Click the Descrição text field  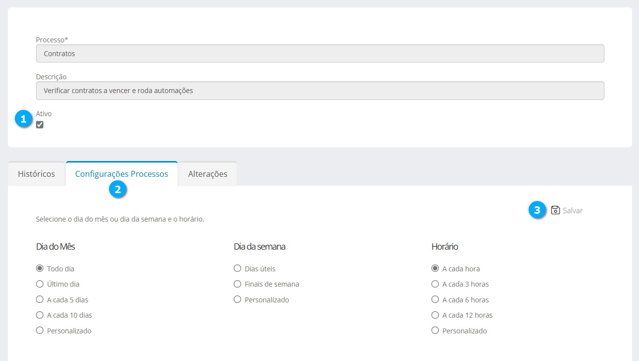point(320,91)
